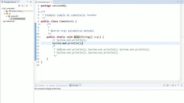Minimize the editor area
The image size is (184, 103).
(178, 2)
